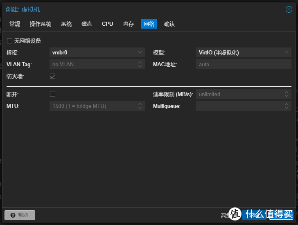Close the Create VM dialog
298x225 pixels.
(x=289, y=9)
